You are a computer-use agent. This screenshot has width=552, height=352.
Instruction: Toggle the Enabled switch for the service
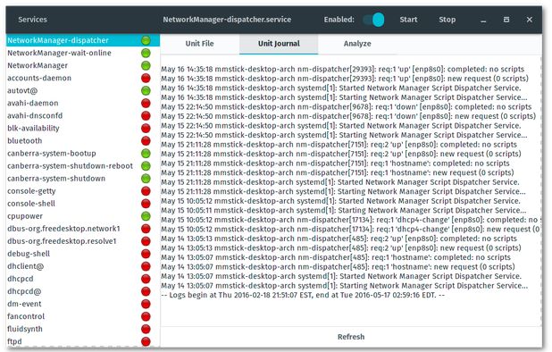coord(373,20)
